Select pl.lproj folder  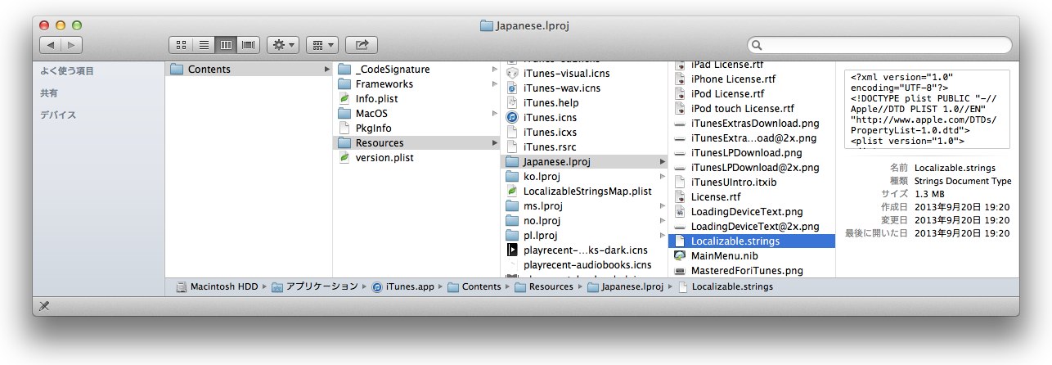(584, 236)
